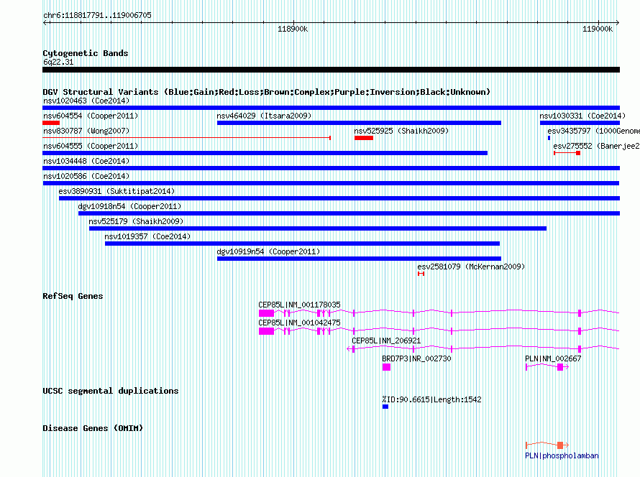Click the CEP85L|NM_206921 transcript label
The width and height of the screenshot is (640, 477).
pyautogui.click(x=386, y=341)
